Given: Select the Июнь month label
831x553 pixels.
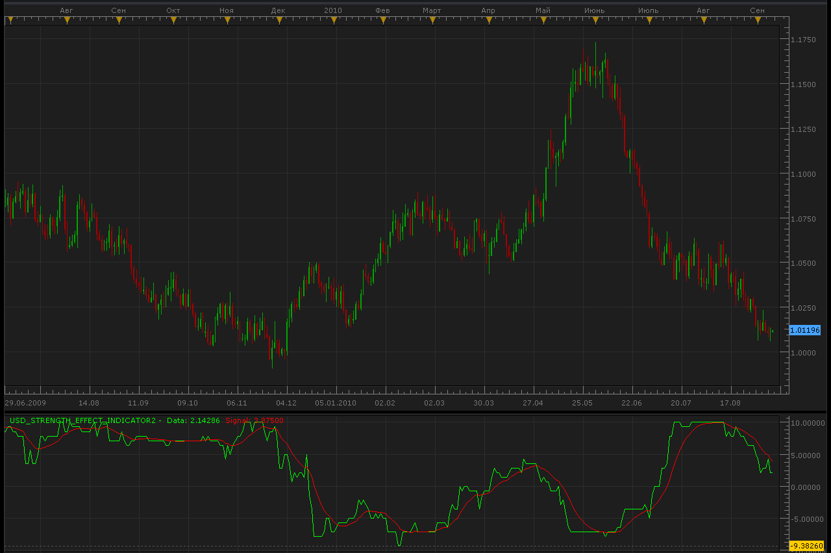Looking at the screenshot, I should [x=595, y=10].
